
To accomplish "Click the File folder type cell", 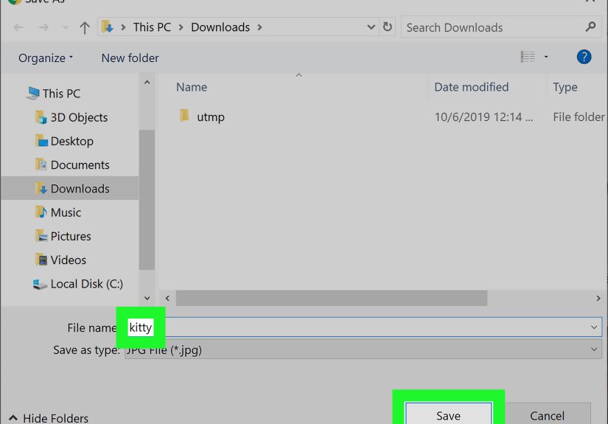I will click(579, 117).
